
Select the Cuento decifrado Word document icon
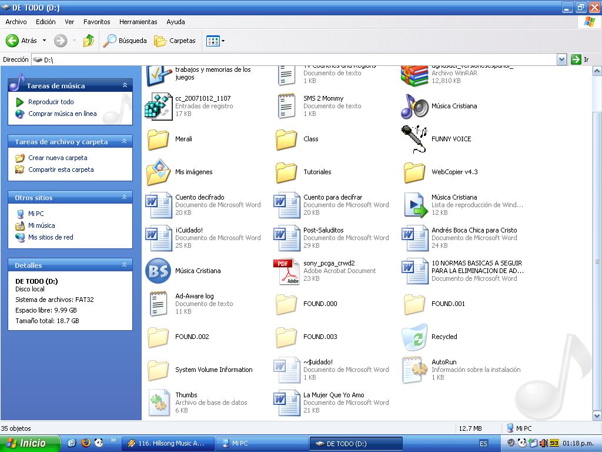(x=158, y=205)
